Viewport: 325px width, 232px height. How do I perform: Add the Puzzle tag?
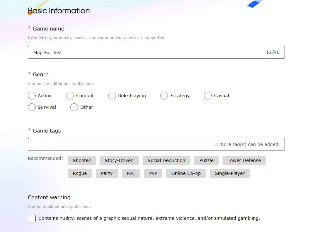click(x=206, y=160)
